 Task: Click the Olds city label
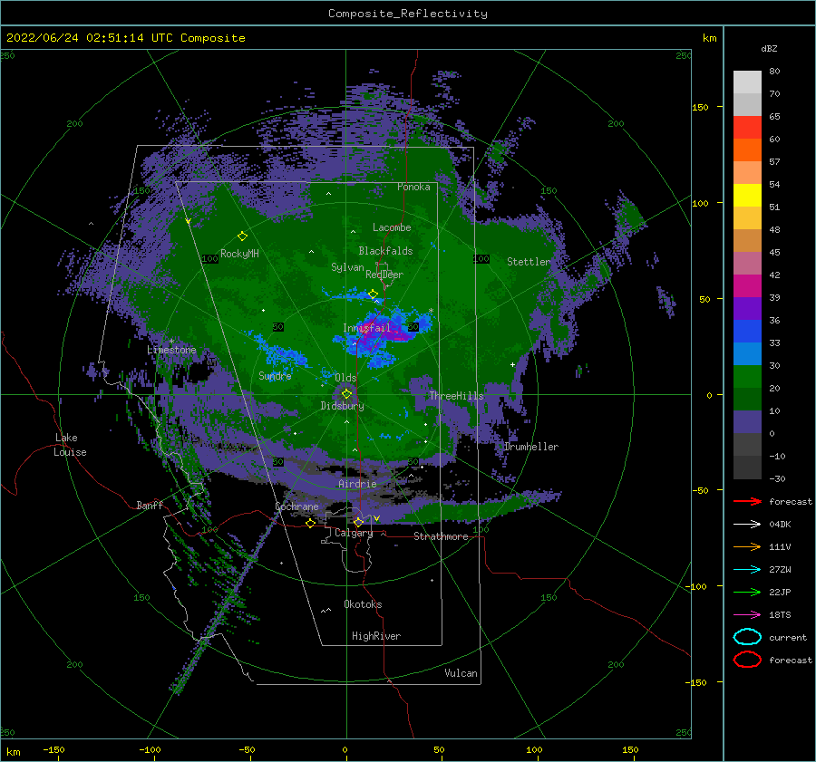(x=345, y=378)
